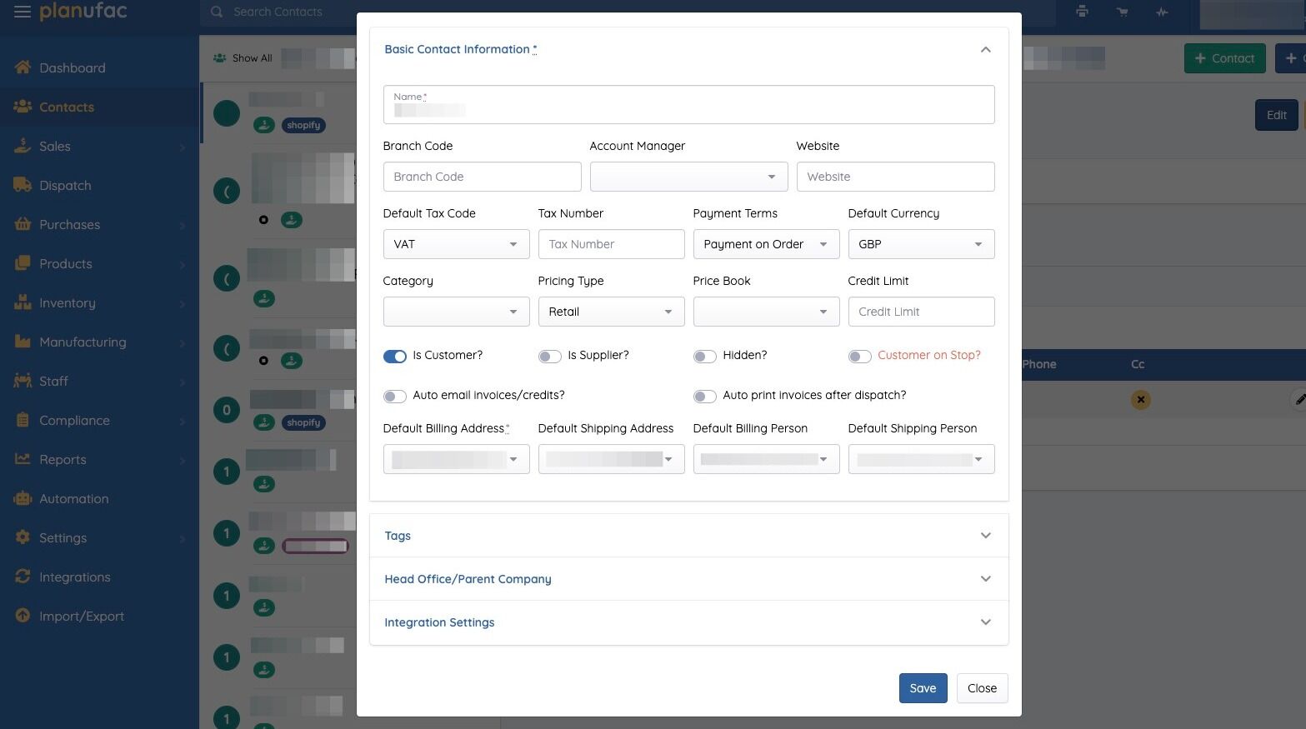This screenshot has width=1306, height=729.
Task: Expand the Tags section
Action: [688, 536]
